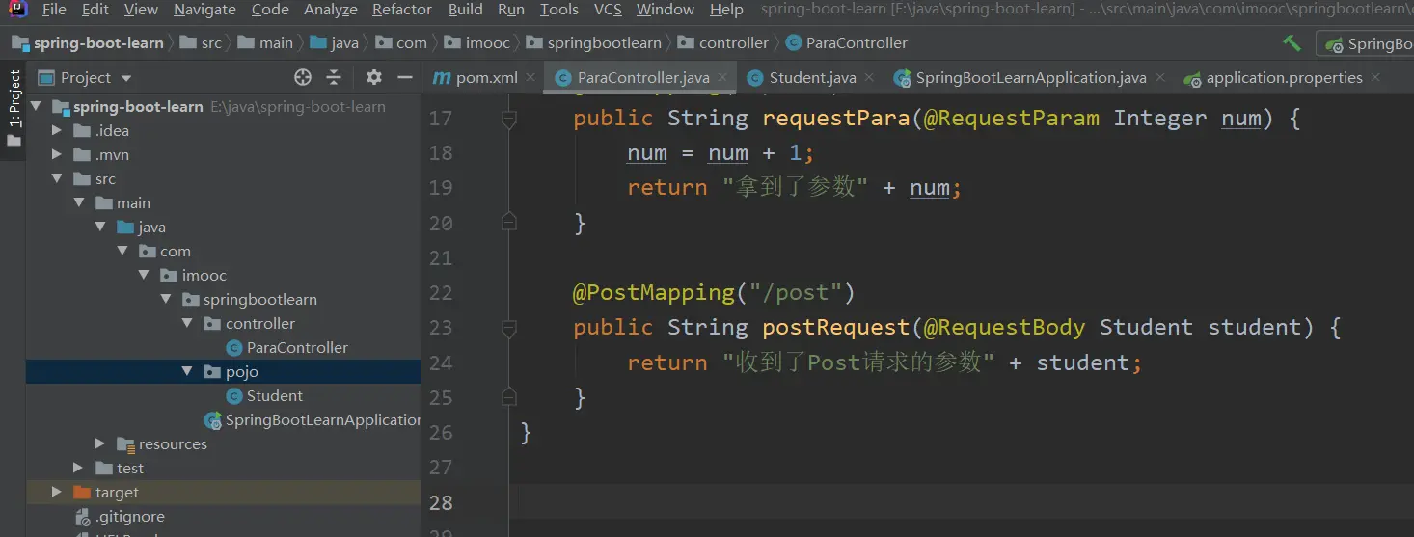Click the locate target icon in Project panel
1414x537 pixels.
[303, 77]
